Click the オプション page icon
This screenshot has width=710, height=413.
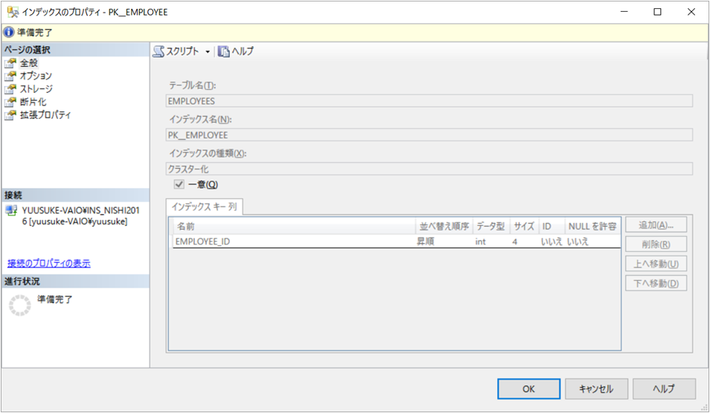click(10, 76)
